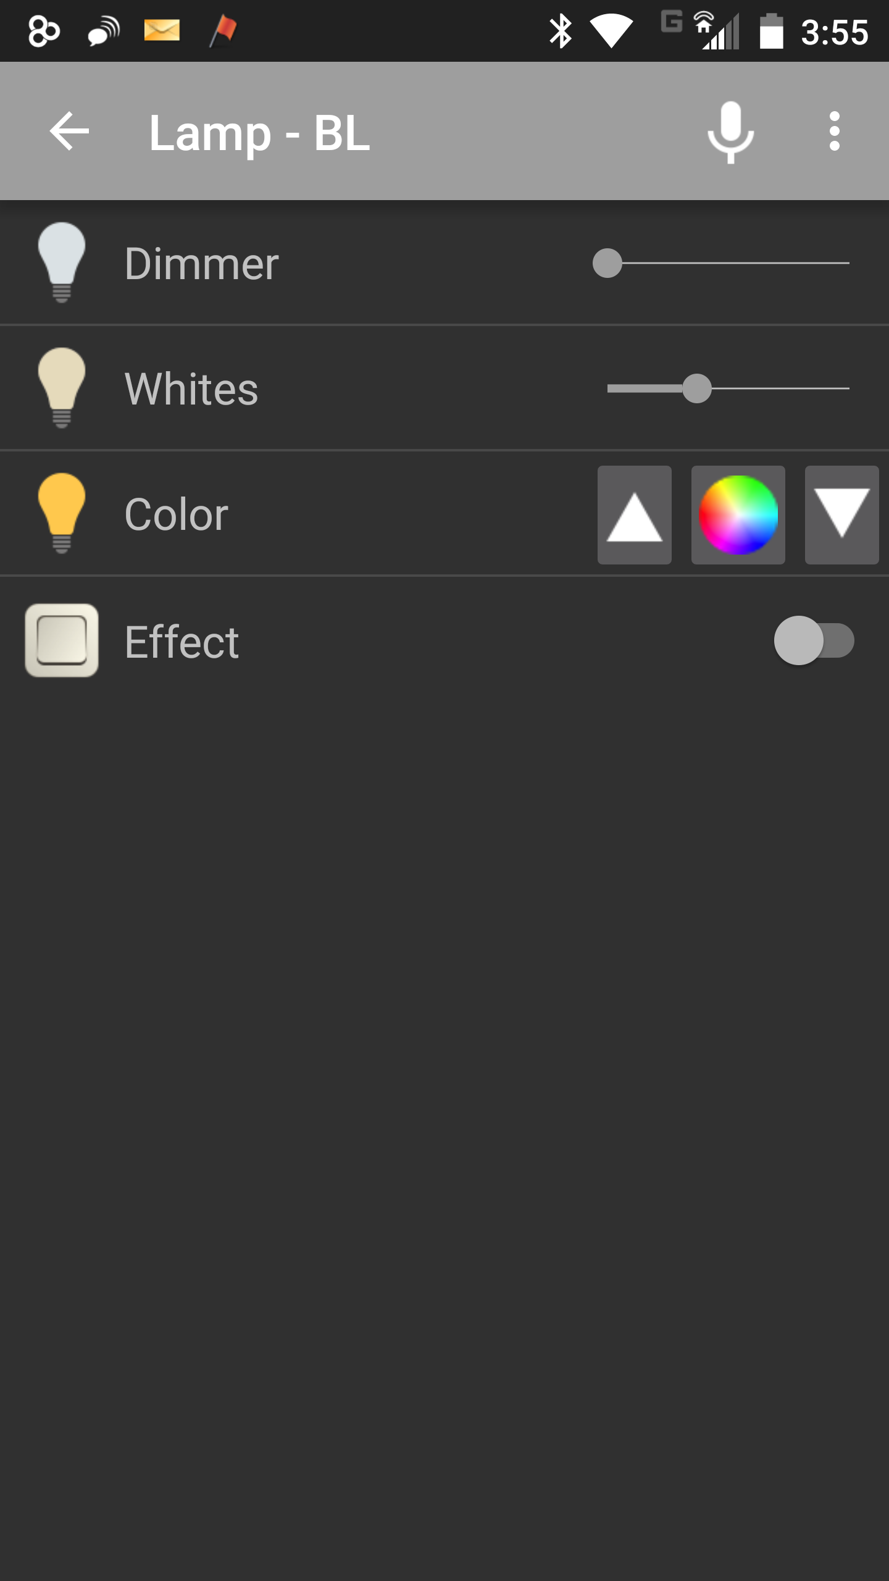The height and width of the screenshot is (1581, 889).
Task: Open the color wheel picker
Action: click(738, 514)
